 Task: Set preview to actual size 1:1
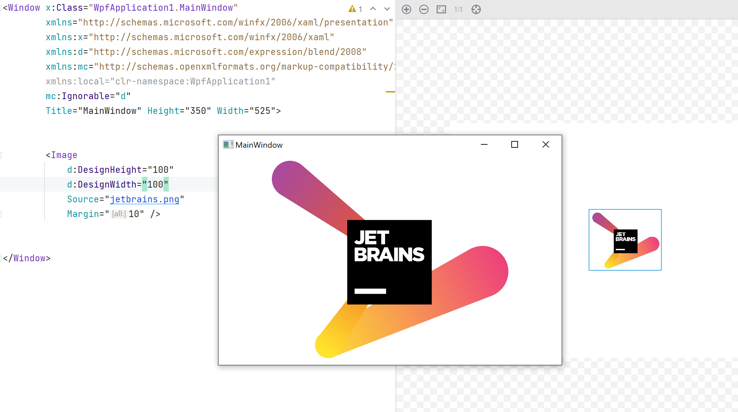pos(458,9)
